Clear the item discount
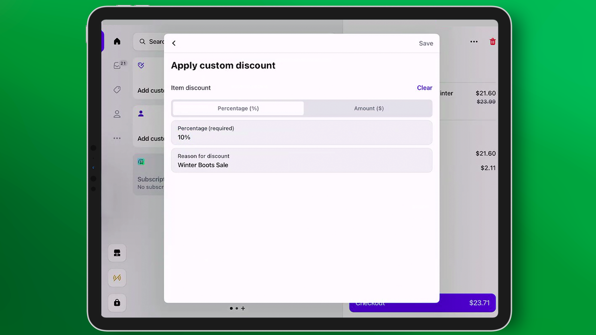The image size is (596, 335). [x=424, y=88]
